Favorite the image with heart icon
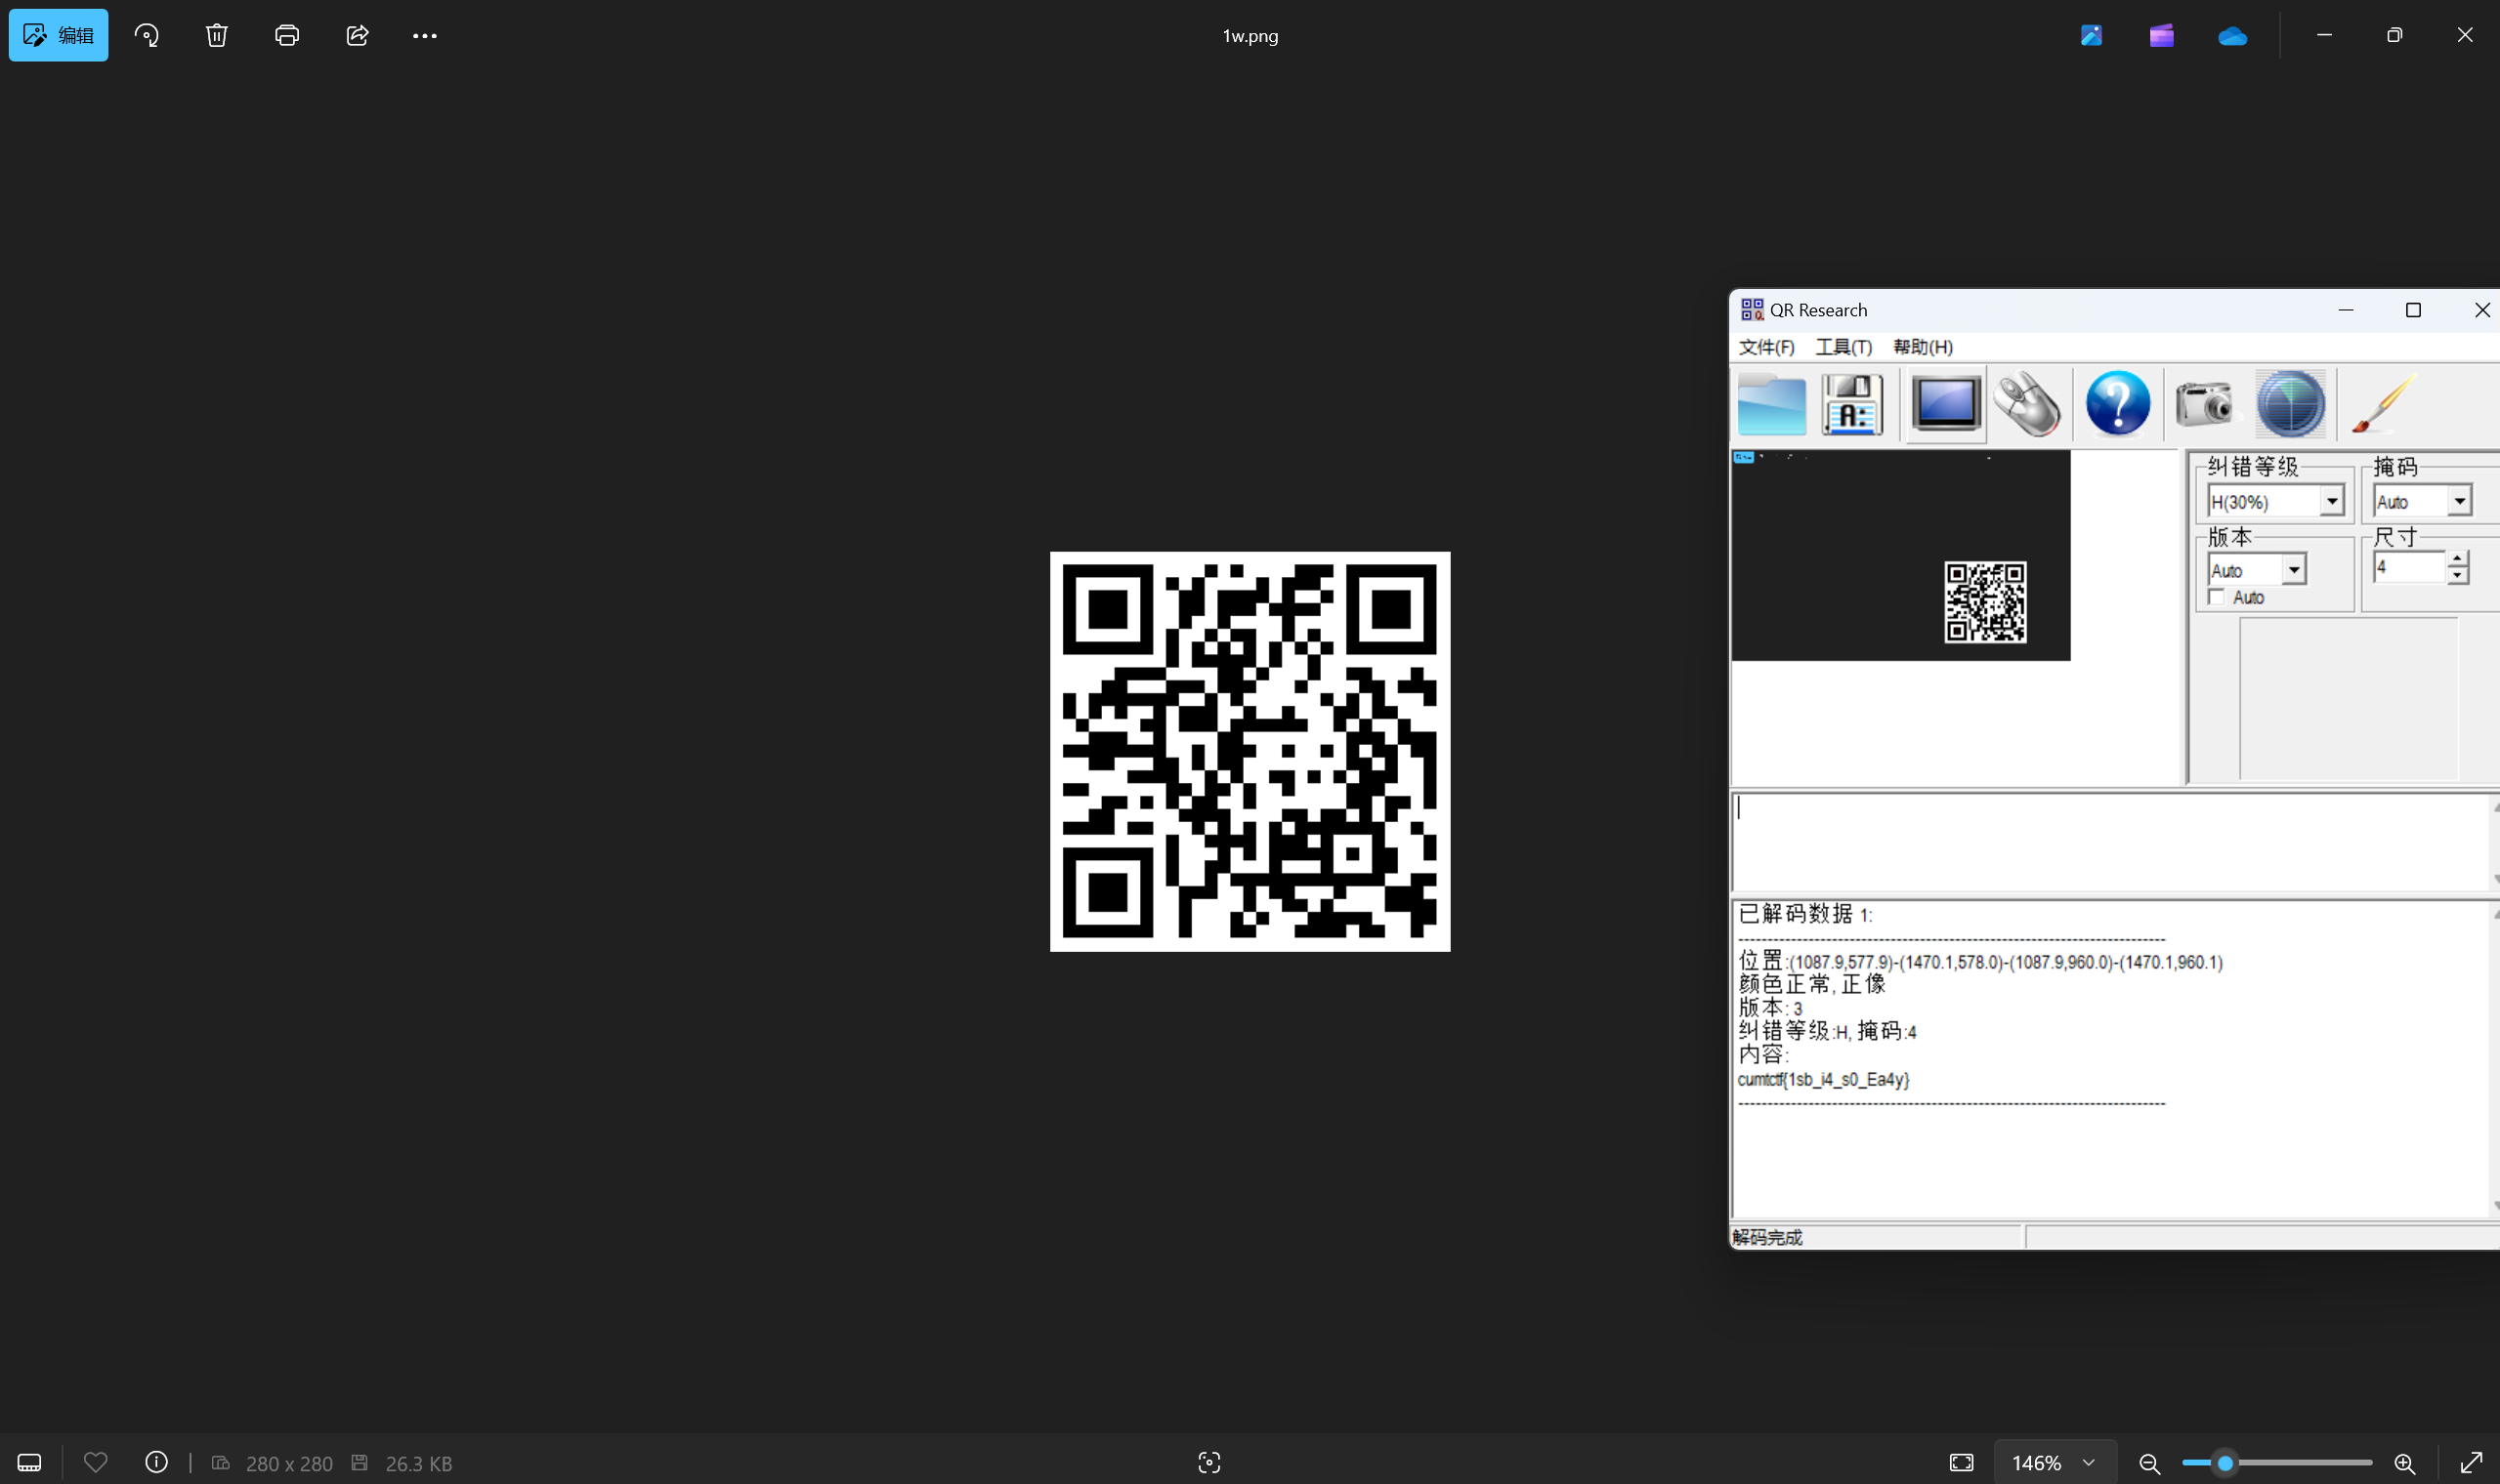Image resolution: width=2500 pixels, height=1484 pixels. point(95,1462)
